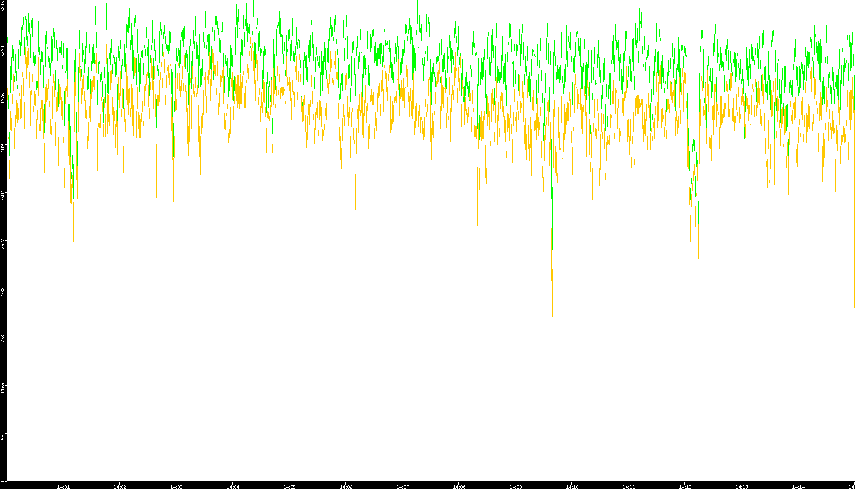855x489 pixels.
Task: Click the 4091 vertical axis label
Action: 3,147
